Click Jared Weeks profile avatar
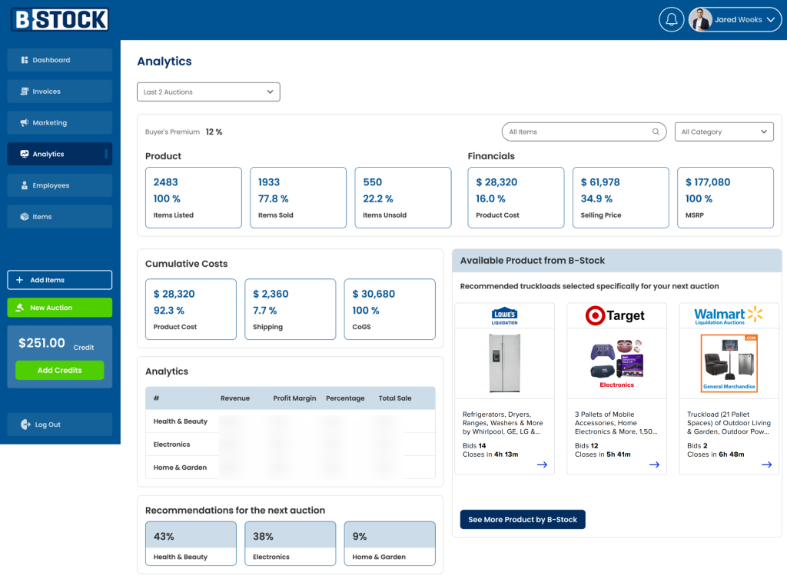787x586 pixels. tap(700, 20)
